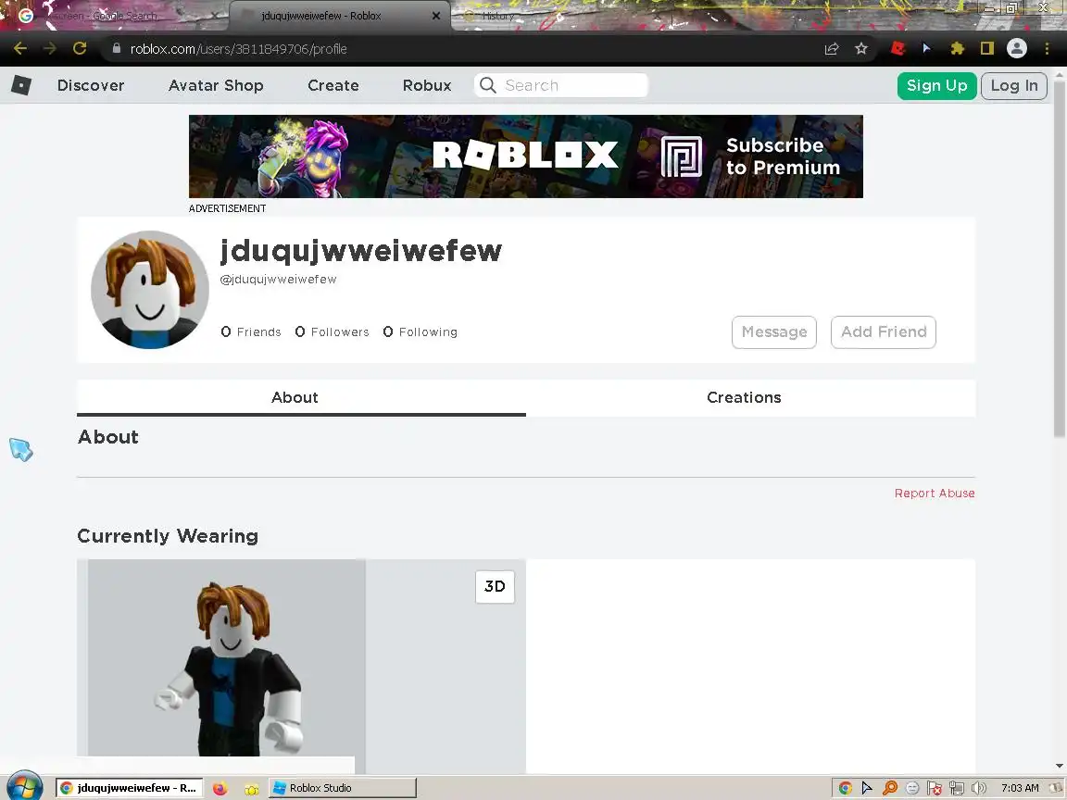Reload the page with the refresh icon

[80, 48]
